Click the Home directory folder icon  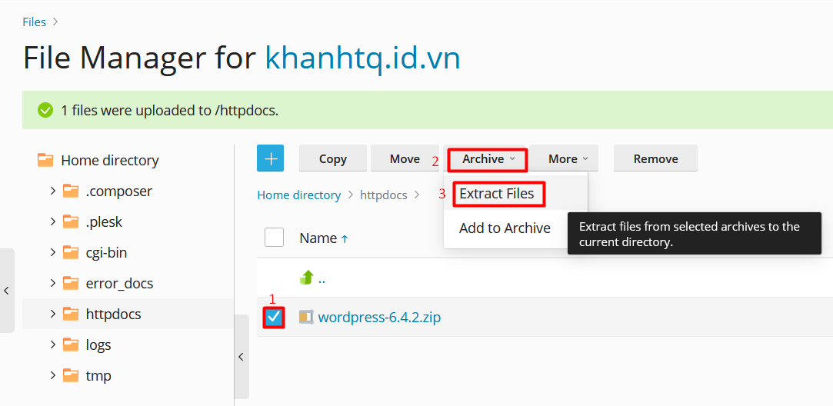click(46, 160)
